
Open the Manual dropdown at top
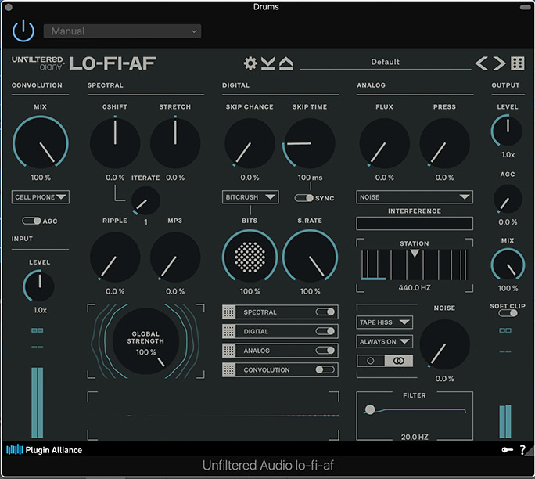tap(122, 31)
